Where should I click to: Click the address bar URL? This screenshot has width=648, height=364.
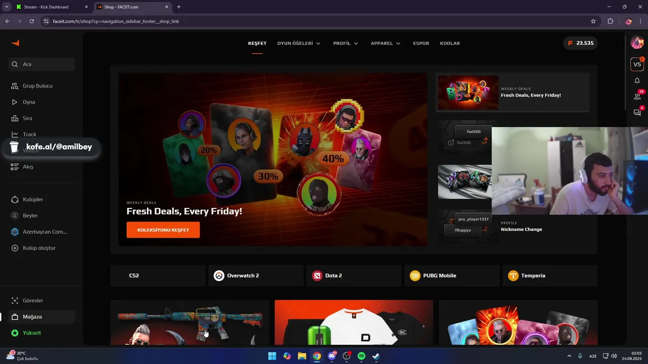click(116, 21)
